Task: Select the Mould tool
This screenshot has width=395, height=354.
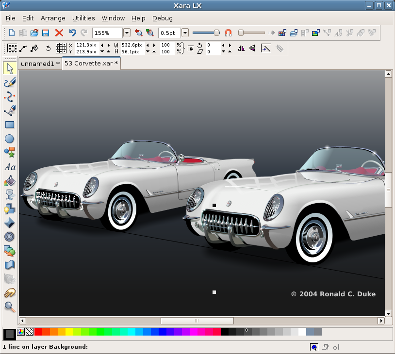Action: [x=10, y=265]
